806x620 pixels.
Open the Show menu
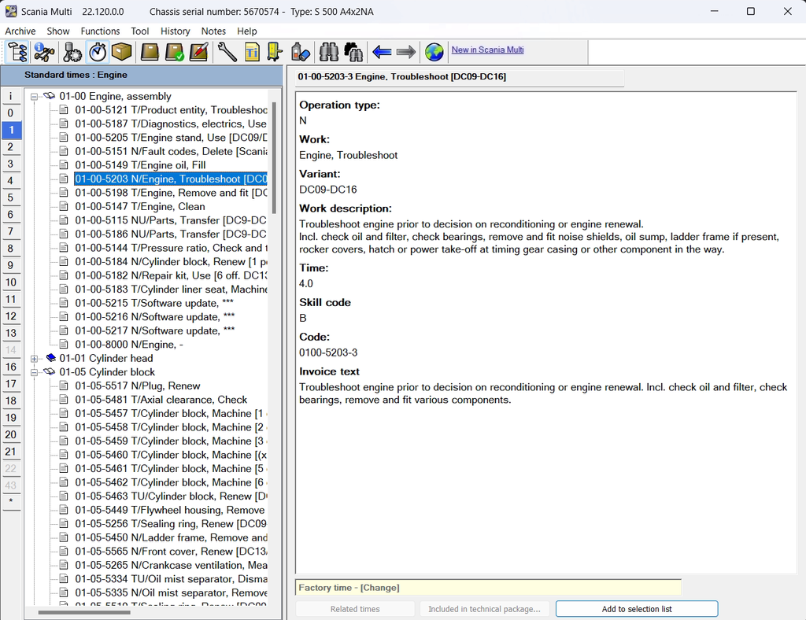point(58,31)
